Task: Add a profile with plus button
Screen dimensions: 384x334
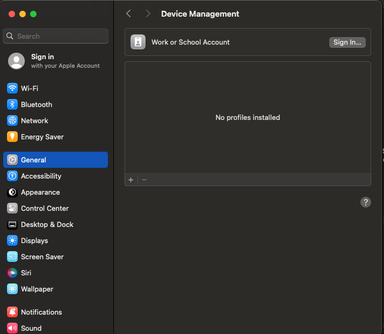Action: pyautogui.click(x=131, y=180)
